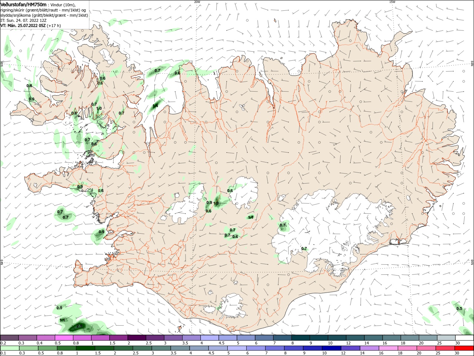Choose the darkest purple 2 snow scale swatch
The width and height of the screenshot is (474, 356).
click(137, 338)
